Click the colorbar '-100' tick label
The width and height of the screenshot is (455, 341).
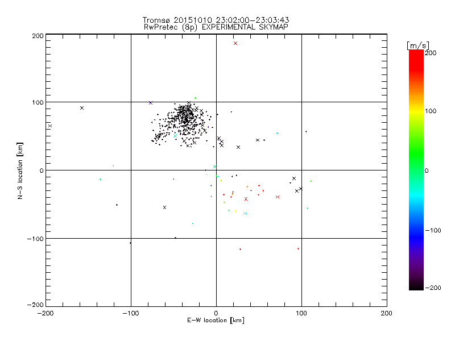click(x=433, y=230)
